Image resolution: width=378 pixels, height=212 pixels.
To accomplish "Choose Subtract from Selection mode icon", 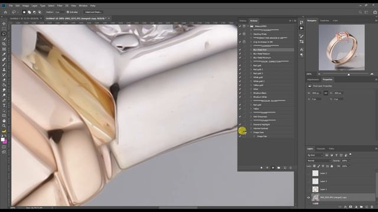I will pos(34,12).
